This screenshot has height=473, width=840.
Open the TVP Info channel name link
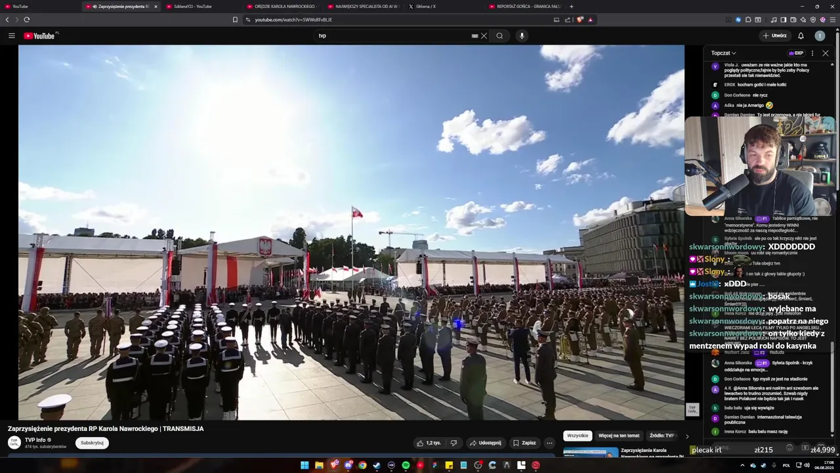tap(35, 440)
